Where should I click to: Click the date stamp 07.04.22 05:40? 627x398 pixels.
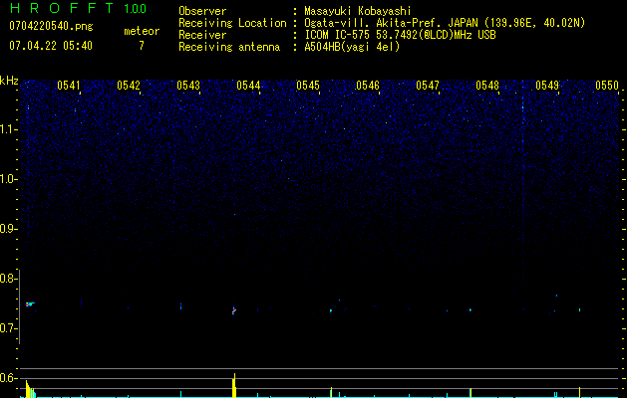(x=51, y=46)
